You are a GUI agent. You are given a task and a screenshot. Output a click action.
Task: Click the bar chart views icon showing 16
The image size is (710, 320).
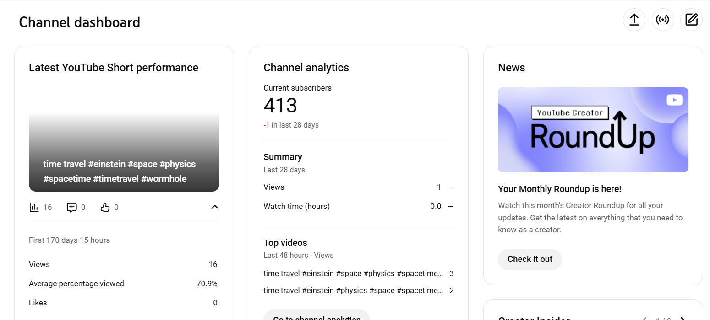34,208
